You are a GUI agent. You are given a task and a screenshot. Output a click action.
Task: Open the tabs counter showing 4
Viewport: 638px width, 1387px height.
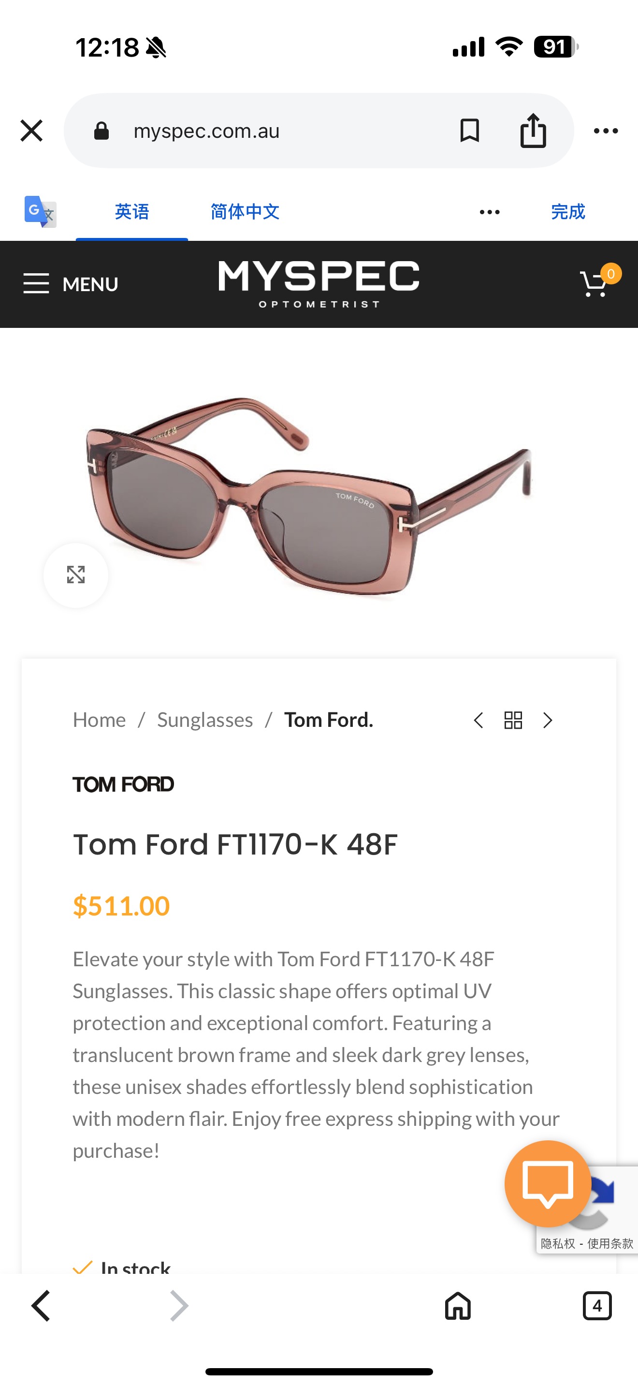597,1306
